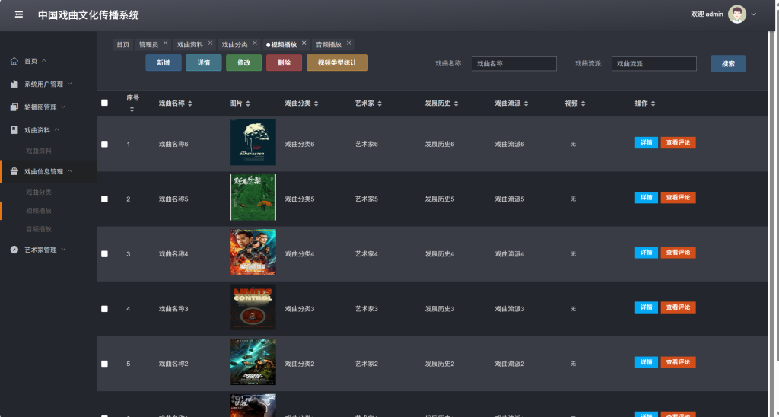Screen dimensions: 779x417
Task: Check the row for 戏曲名称4
Action: 104,254
